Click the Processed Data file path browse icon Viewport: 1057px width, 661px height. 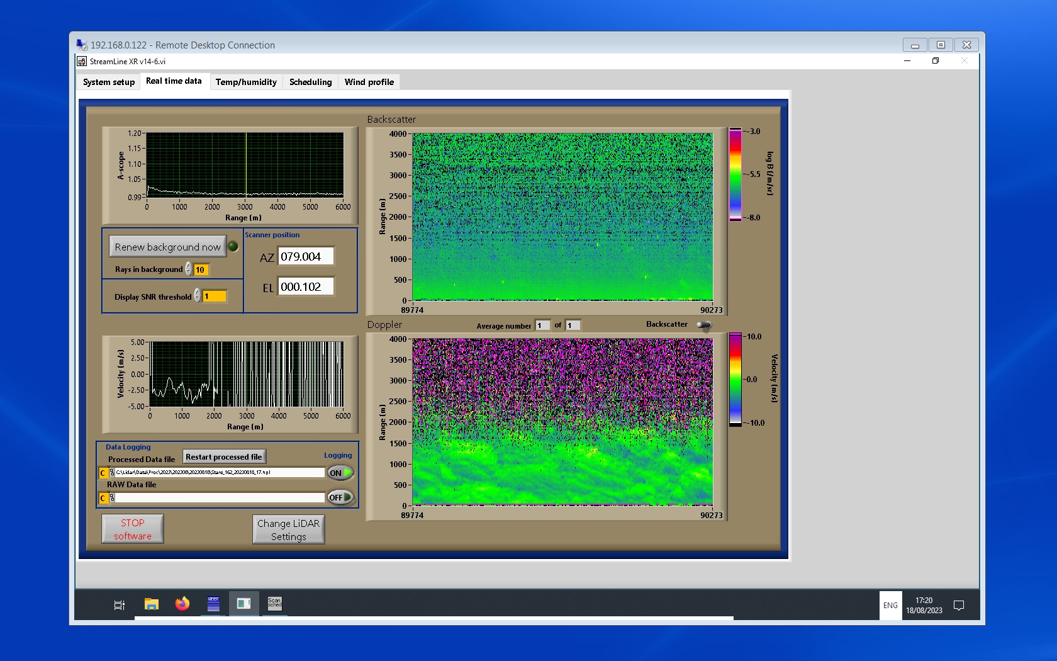(x=112, y=473)
